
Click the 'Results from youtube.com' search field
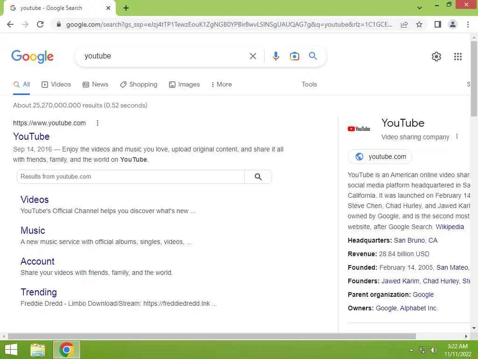131,177
